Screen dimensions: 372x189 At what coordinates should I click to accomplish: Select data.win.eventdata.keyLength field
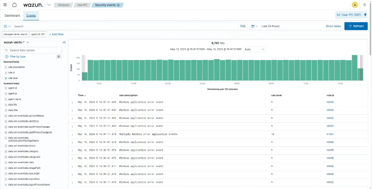point(24,174)
